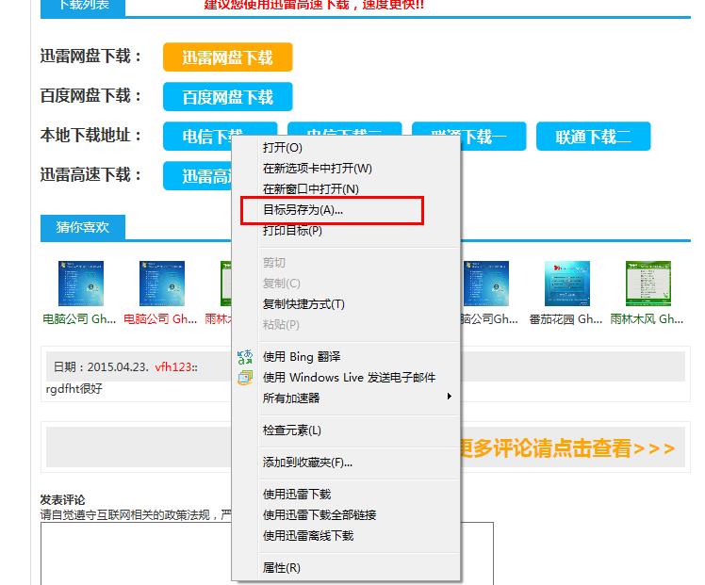Click the 联通下载二 download button

click(593, 137)
